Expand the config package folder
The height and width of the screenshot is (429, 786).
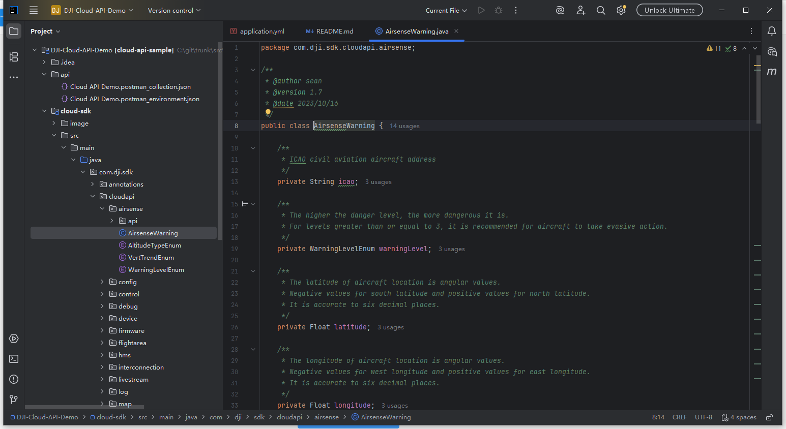coord(102,282)
